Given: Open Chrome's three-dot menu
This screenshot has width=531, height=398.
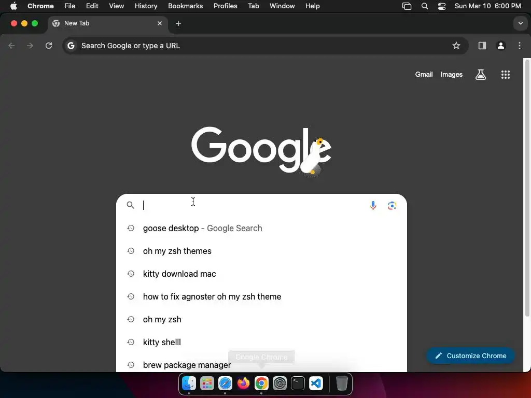Looking at the screenshot, I should tap(520, 46).
